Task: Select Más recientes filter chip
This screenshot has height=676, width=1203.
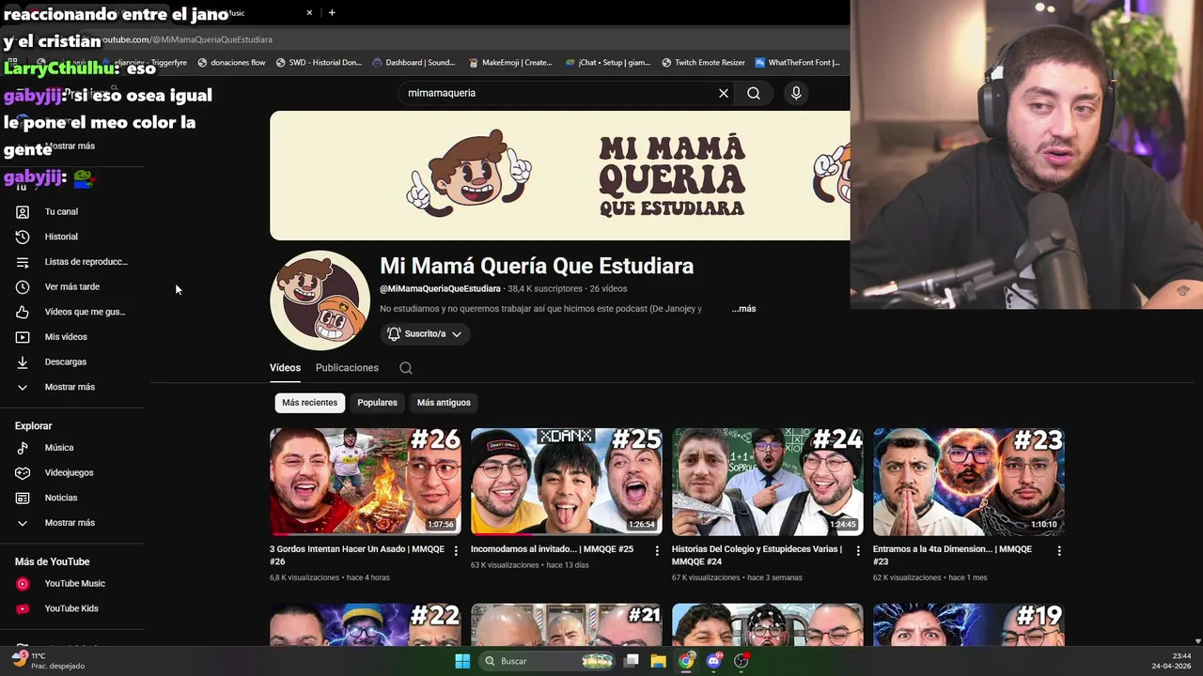Action: coord(309,403)
